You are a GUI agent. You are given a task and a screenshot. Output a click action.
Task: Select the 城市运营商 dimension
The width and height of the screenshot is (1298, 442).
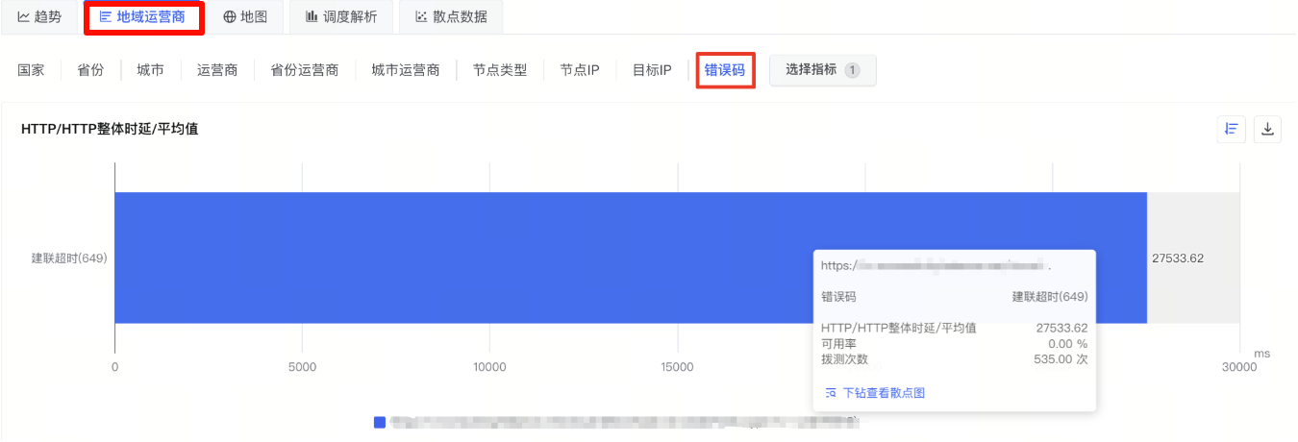[406, 70]
